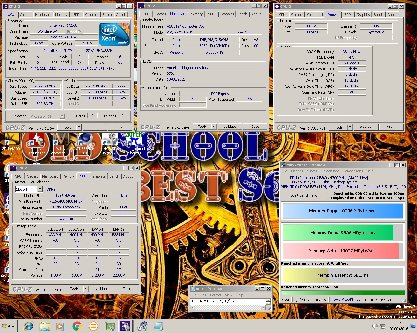This screenshot has width=417, height=333.
Task: Launch CPUID HWMonitor desktop shortcut
Action: click(x=36, y=143)
